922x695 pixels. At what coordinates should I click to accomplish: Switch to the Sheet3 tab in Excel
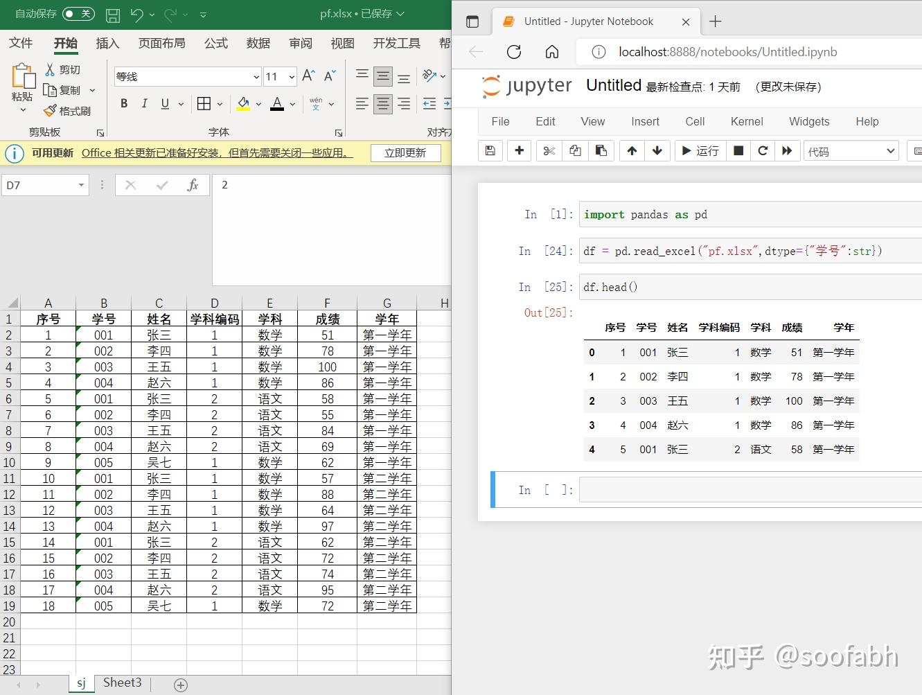tap(122, 683)
